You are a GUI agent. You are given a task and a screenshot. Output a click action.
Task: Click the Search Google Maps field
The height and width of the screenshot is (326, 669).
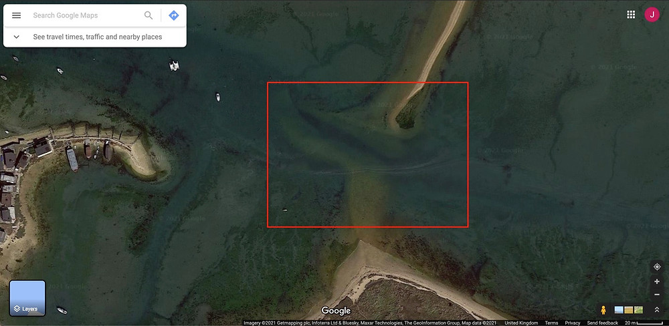click(x=86, y=15)
